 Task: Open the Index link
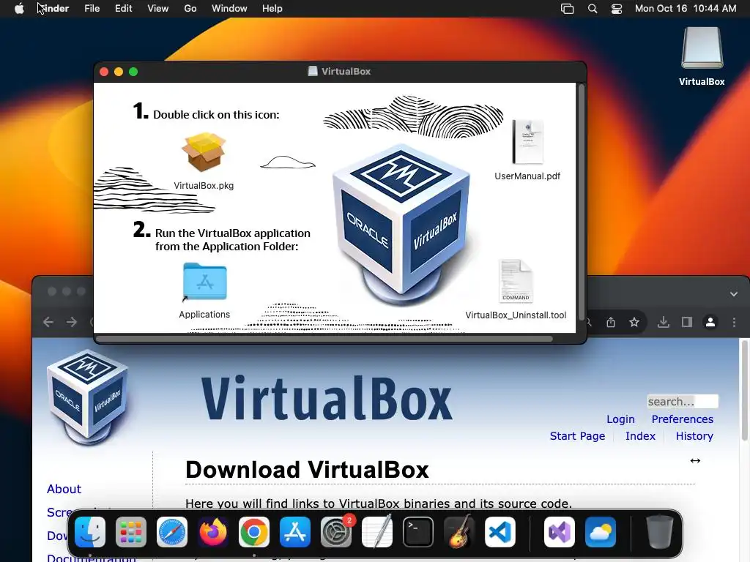[640, 436]
